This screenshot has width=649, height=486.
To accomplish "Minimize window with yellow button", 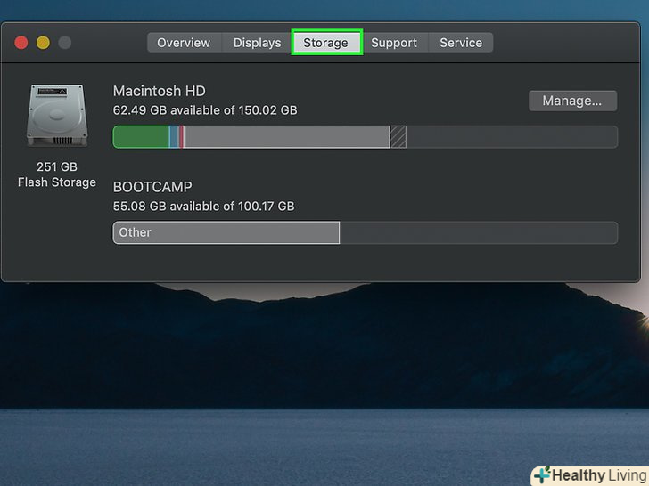I will click(43, 43).
